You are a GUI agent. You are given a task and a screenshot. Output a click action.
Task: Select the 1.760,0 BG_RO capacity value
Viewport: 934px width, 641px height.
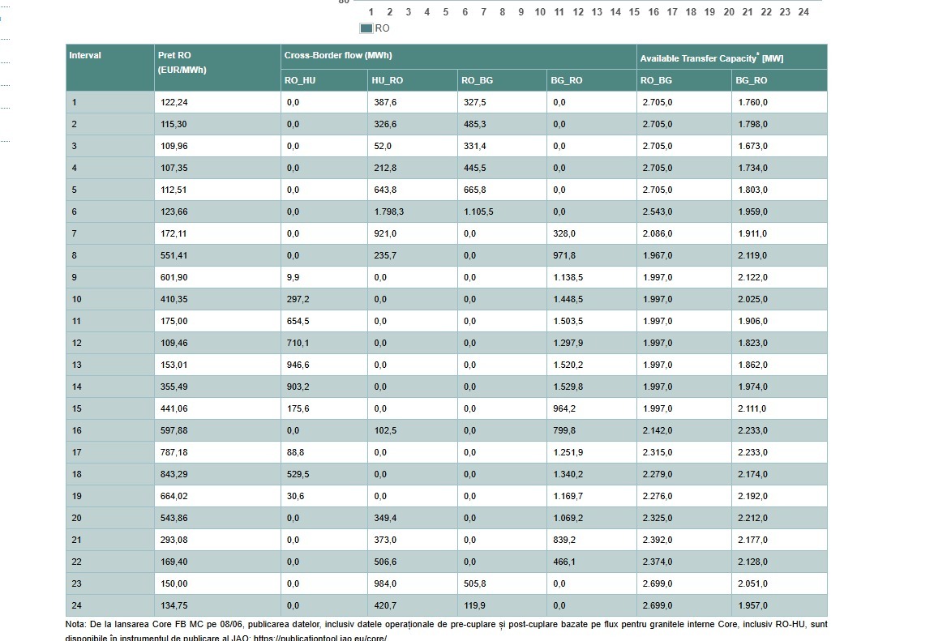point(752,102)
